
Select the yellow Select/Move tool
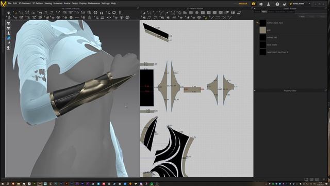15,13
